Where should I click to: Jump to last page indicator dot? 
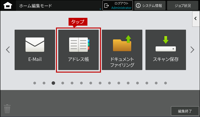point(165,83)
